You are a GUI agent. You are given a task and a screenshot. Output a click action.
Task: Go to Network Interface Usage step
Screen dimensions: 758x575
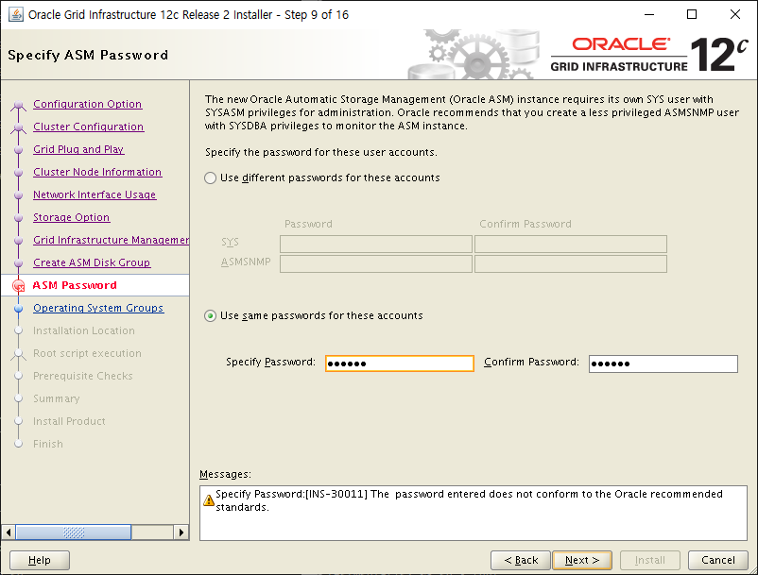point(95,194)
